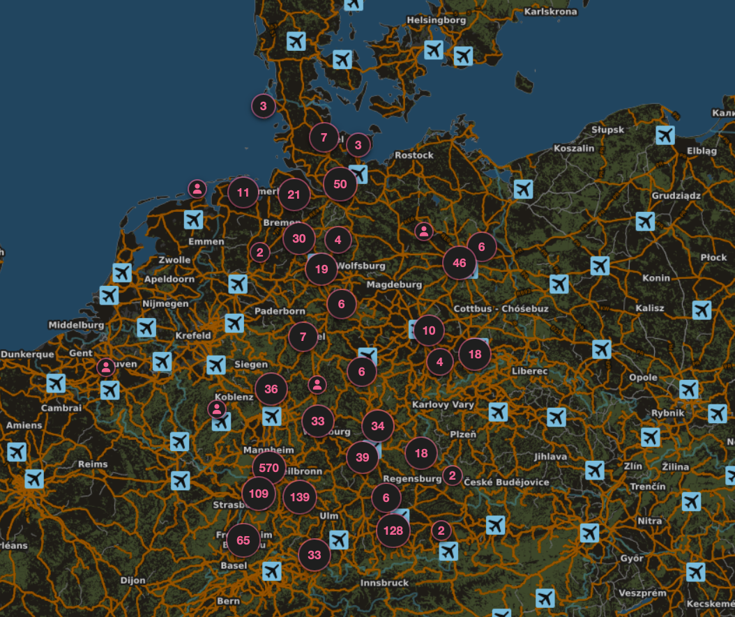This screenshot has height=617, width=735.
Task: Open the 128 cluster marker
Action: (x=393, y=531)
